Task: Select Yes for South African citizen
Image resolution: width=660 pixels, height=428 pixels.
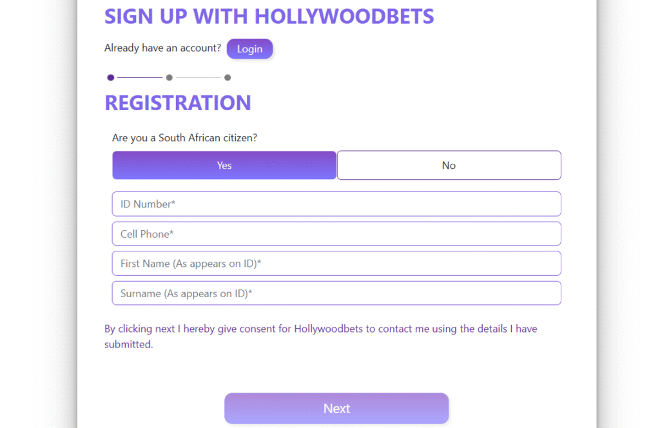Action: [x=224, y=166]
